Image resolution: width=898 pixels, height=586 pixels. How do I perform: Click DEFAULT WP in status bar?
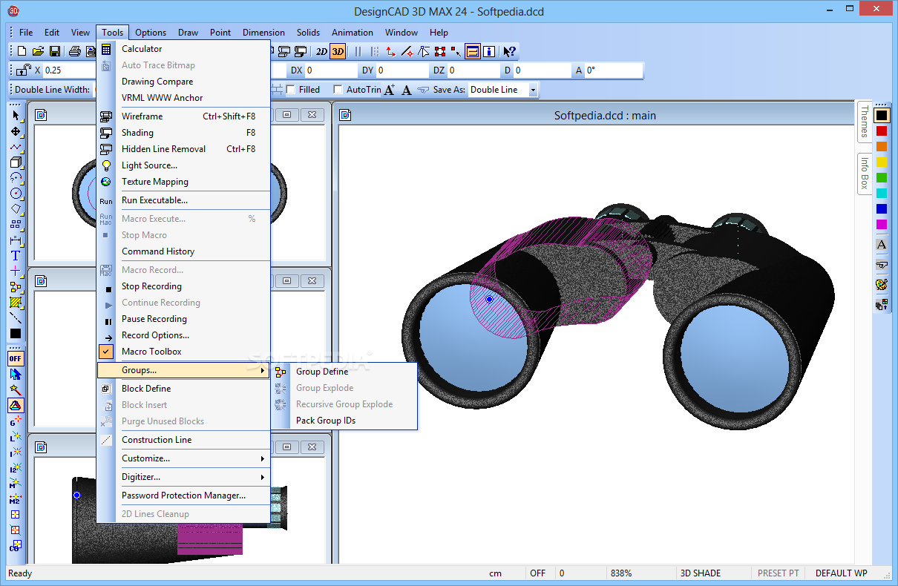(x=841, y=573)
